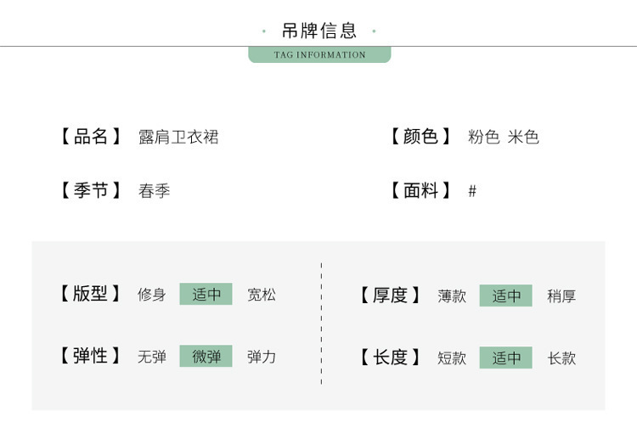The height and width of the screenshot is (428, 637).
Task: Click the 米色 color value
Action: (x=523, y=137)
